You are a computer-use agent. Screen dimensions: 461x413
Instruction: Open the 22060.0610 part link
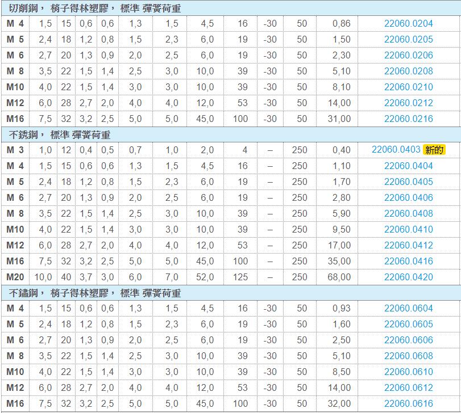(x=408, y=372)
